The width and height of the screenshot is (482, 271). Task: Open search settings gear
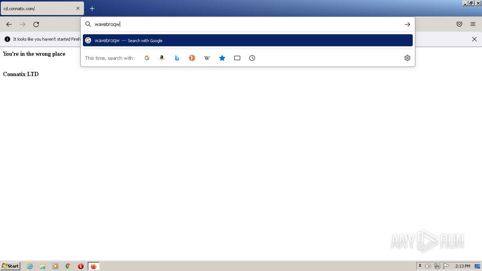(407, 58)
